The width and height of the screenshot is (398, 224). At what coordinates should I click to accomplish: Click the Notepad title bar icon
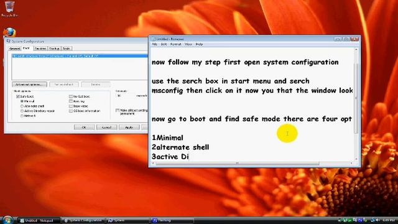[x=154, y=39]
